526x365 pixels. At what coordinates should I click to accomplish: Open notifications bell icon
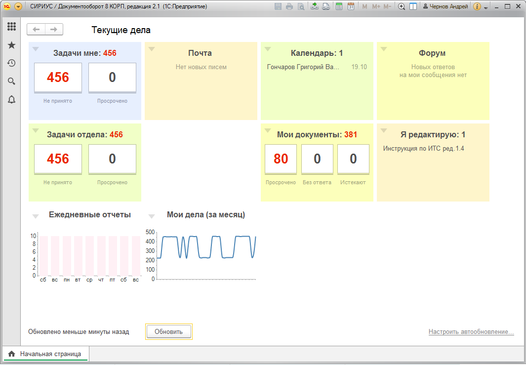tap(12, 100)
